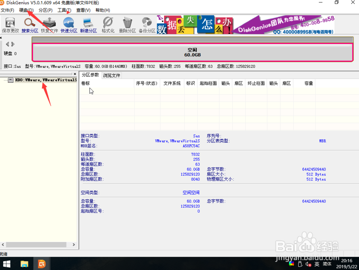Click the DiskGenius data recovery banner ad
The width and height of the screenshot is (359, 270).
[x=246, y=25]
